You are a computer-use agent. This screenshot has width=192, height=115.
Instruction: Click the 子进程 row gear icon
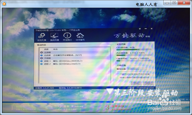click(41, 58)
